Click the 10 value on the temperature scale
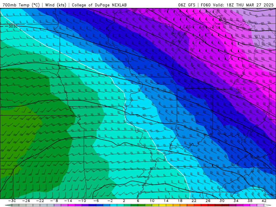This screenshot has width=276, height=207. click(x=152, y=201)
